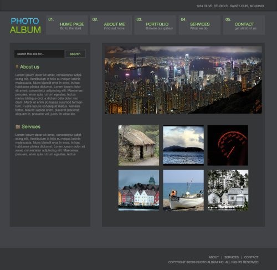Open the colorful harbor houses thumbnail
This screenshot has width=277, height=270.
click(x=138, y=190)
